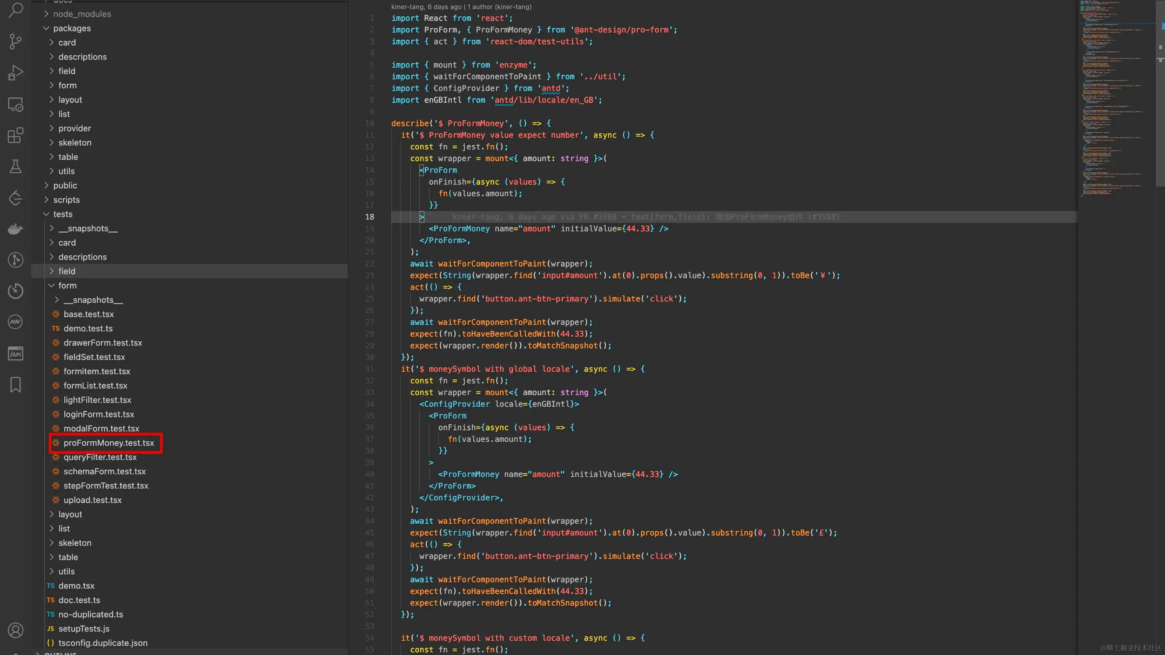
Task: Open the Source Control view
Action: [x=15, y=42]
